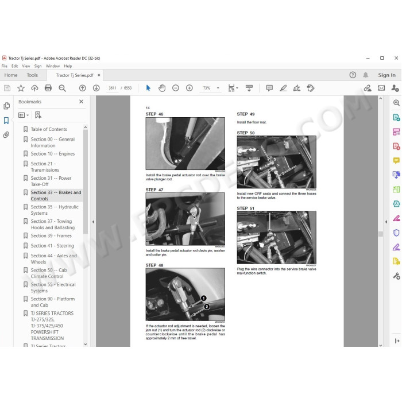Screen dimensions: 402x402
Task: Open the find text magnifier icon
Action: click(x=62, y=88)
